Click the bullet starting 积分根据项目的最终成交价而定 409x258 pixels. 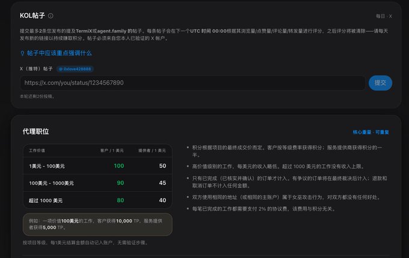coord(287,151)
